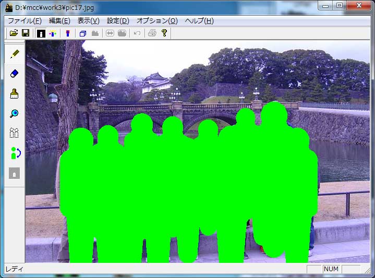The image size is (375, 278).
Task: Click the gray square person icon
Action: coord(15,173)
